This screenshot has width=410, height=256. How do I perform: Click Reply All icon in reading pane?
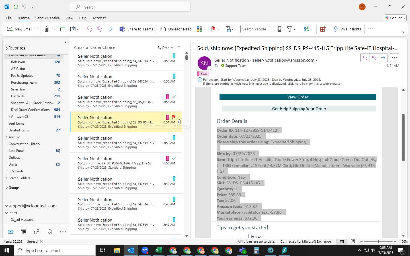[x=374, y=58]
